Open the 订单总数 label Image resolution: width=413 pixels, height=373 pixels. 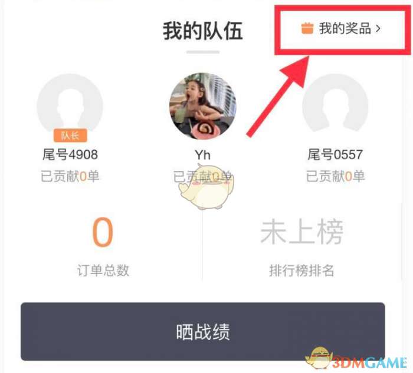[103, 270]
